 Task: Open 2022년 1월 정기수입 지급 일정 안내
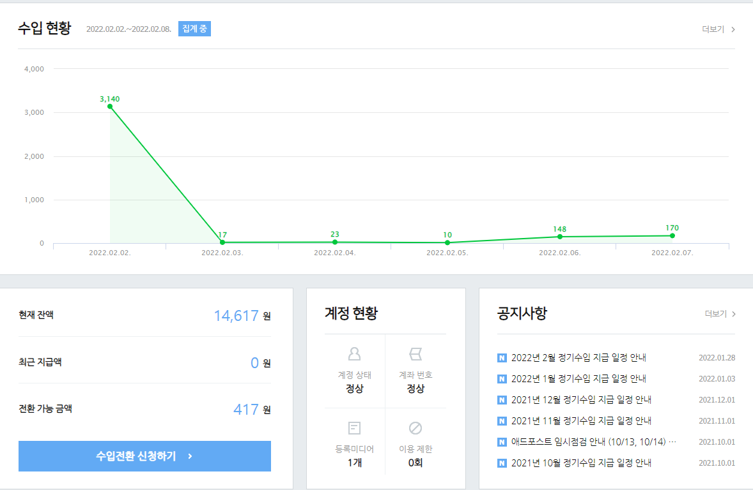[x=578, y=379]
